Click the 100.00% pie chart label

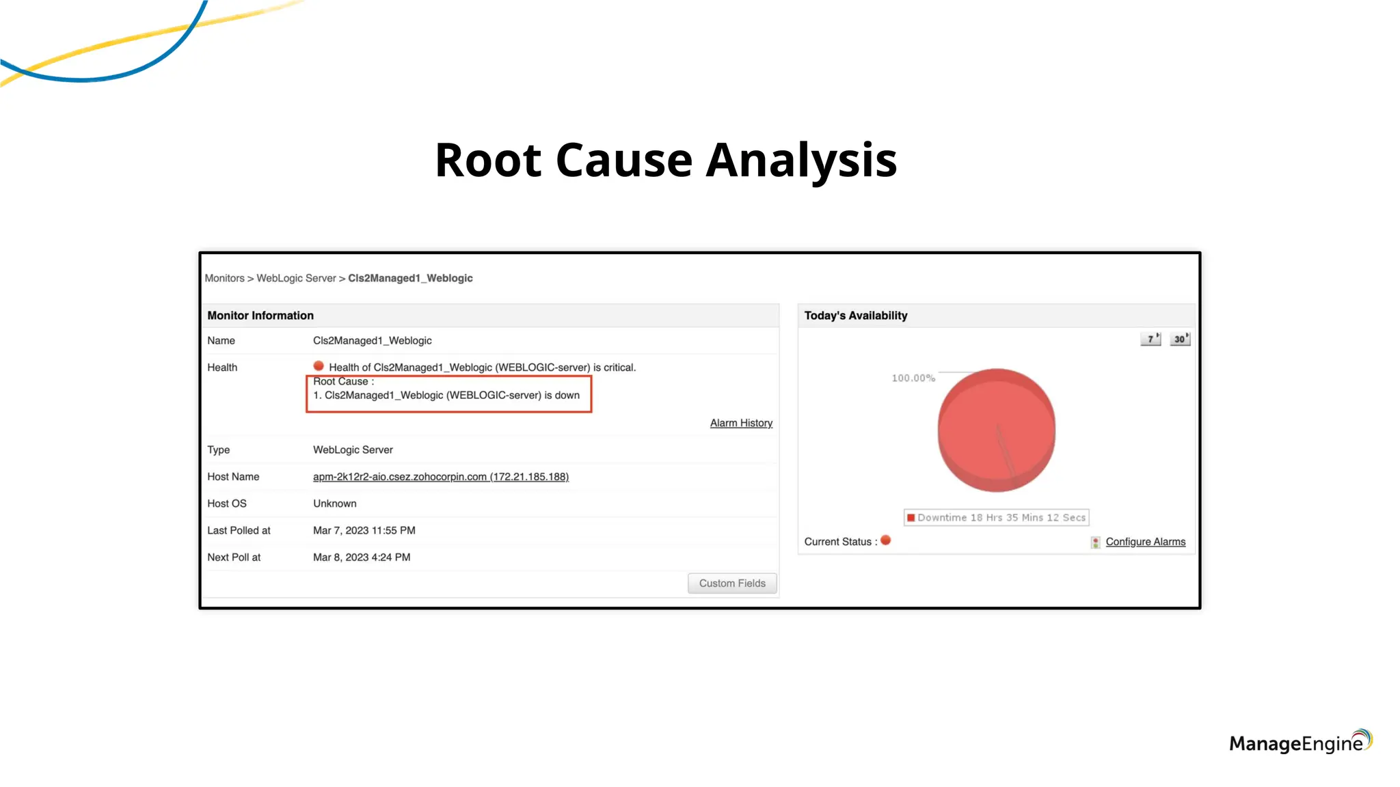click(913, 378)
